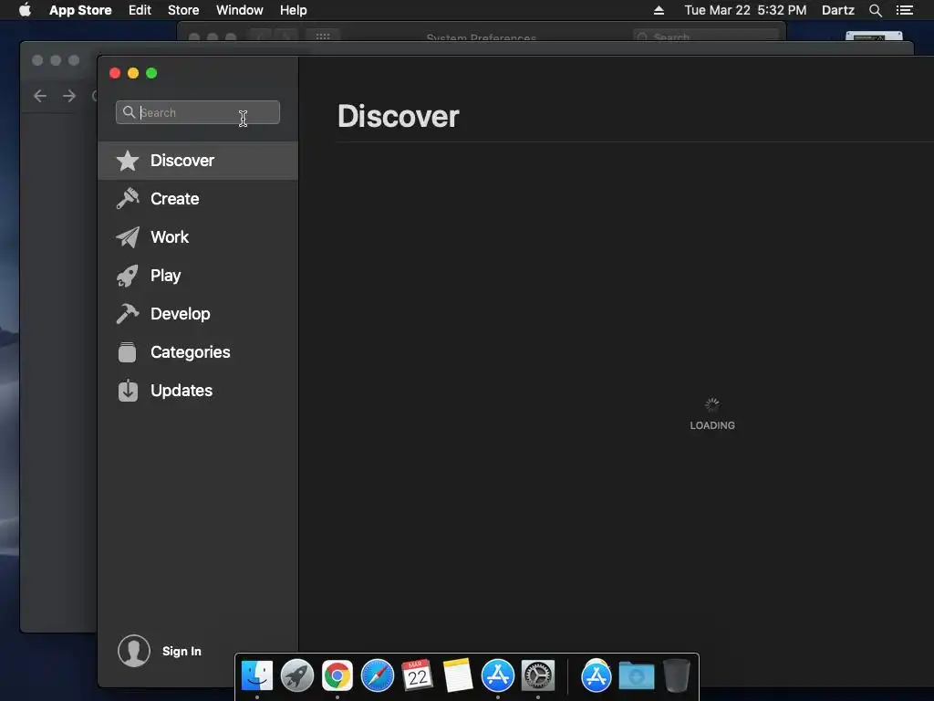Open Notes from the Dock

pos(458,676)
